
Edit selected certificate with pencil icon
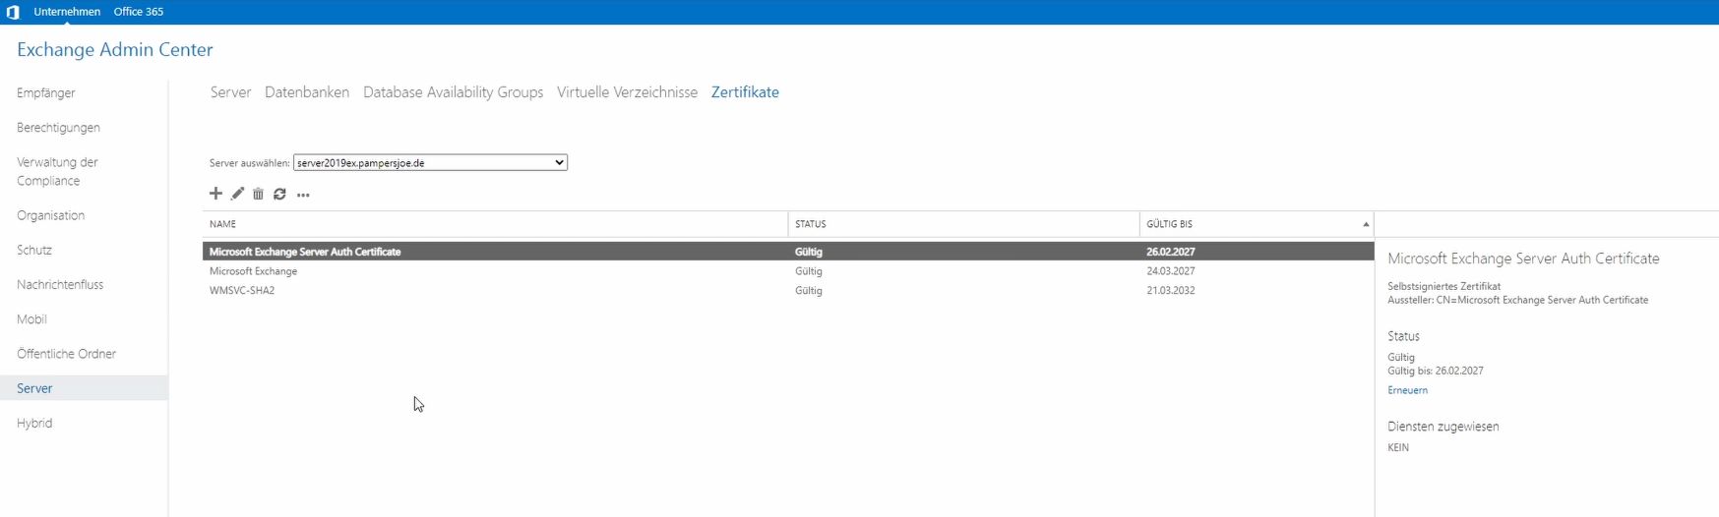tap(237, 194)
